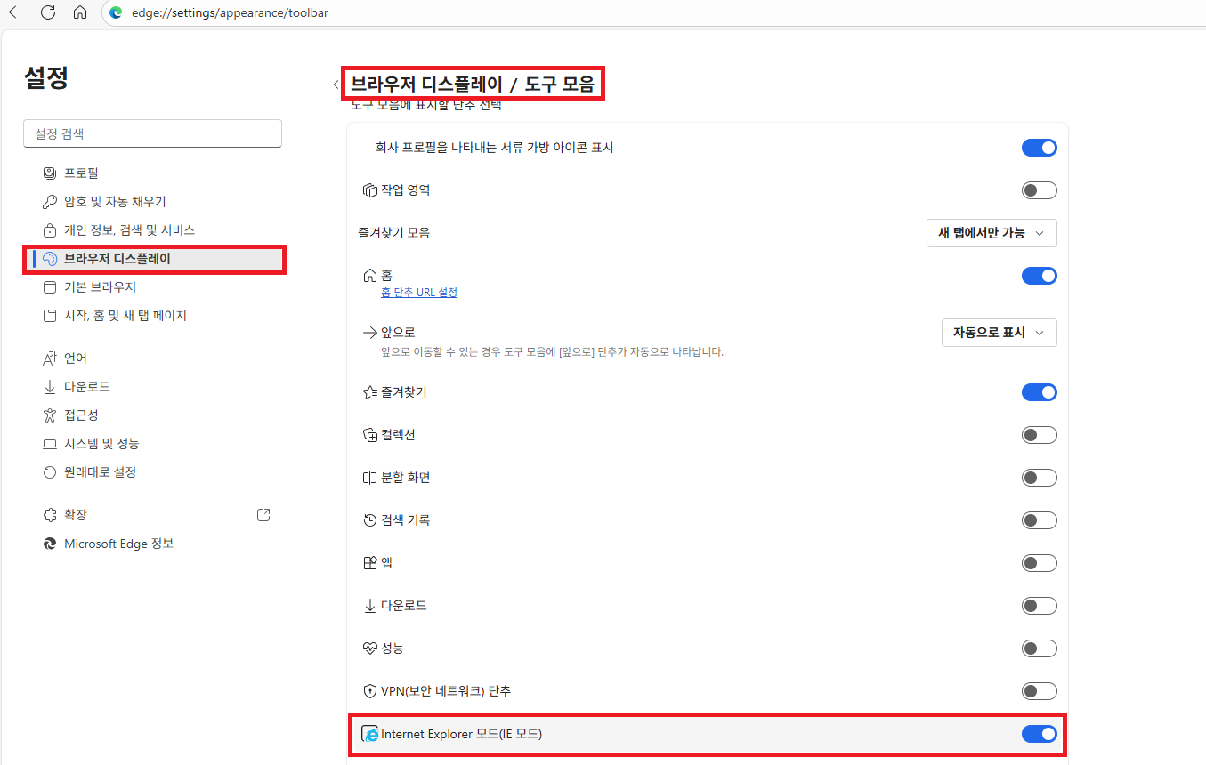Screen dimensions: 1206x765
Task: Click the Microsoft Edge 정보 logo icon
Action: point(50,544)
